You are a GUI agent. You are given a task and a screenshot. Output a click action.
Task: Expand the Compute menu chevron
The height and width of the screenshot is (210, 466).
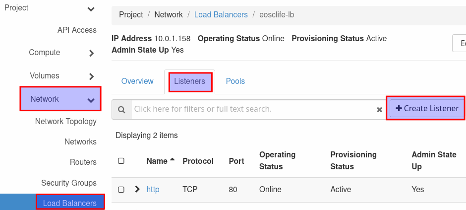tap(91, 53)
